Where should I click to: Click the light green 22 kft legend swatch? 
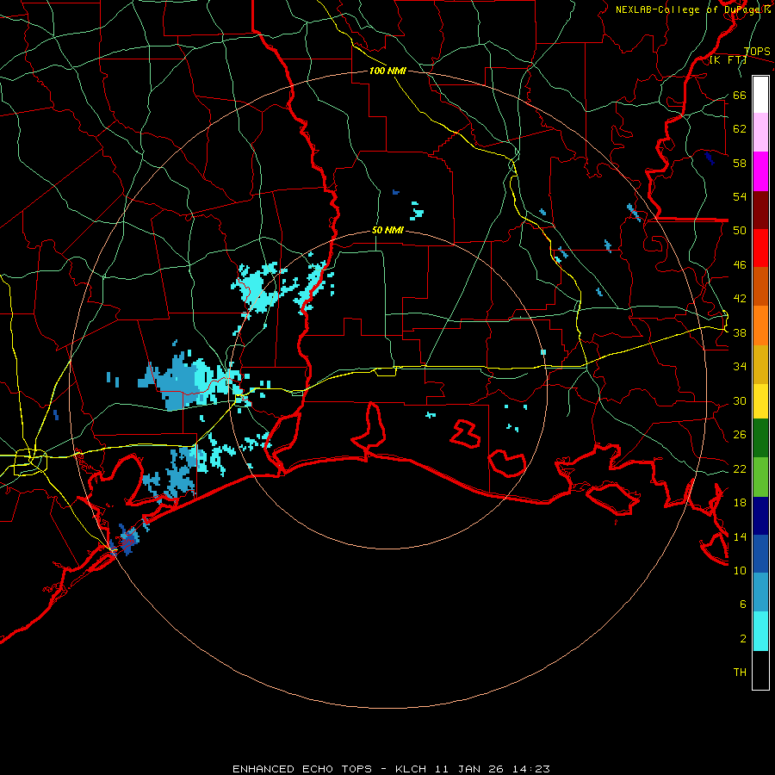pyautogui.click(x=760, y=477)
